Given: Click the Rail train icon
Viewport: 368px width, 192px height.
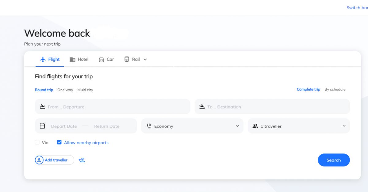Looking at the screenshot, I should coord(127,59).
